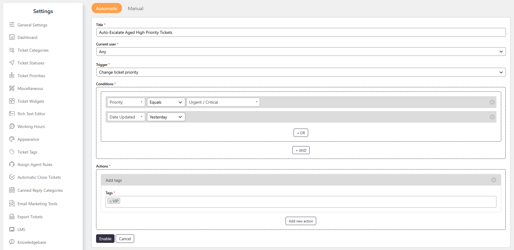The image size is (514, 250).
Task: Open Rich Text Editor settings
Action: coord(32,114)
